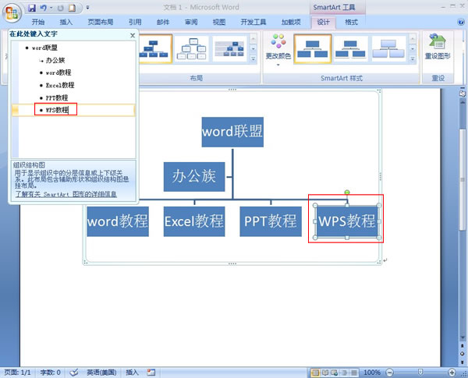Open the 审阅 tab
The height and width of the screenshot is (378, 468).
(x=191, y=22)
